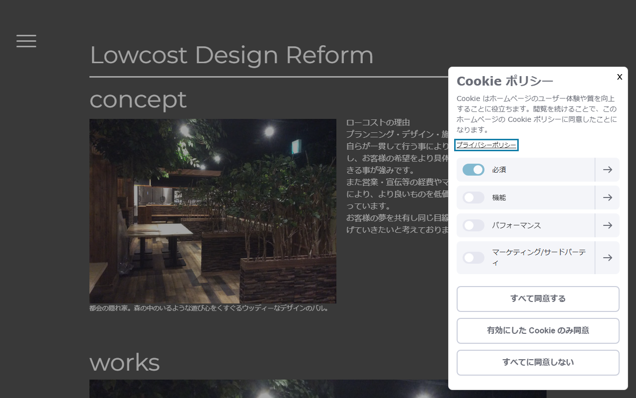636x398 pixels.
Task: Click the Lowcost Design Reform title
Action: pyautogui.click(x=232, y=55)
